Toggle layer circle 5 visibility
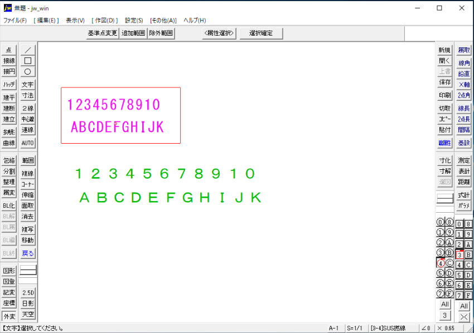Screen dimensions: 474x333 [x=440, y=273]
